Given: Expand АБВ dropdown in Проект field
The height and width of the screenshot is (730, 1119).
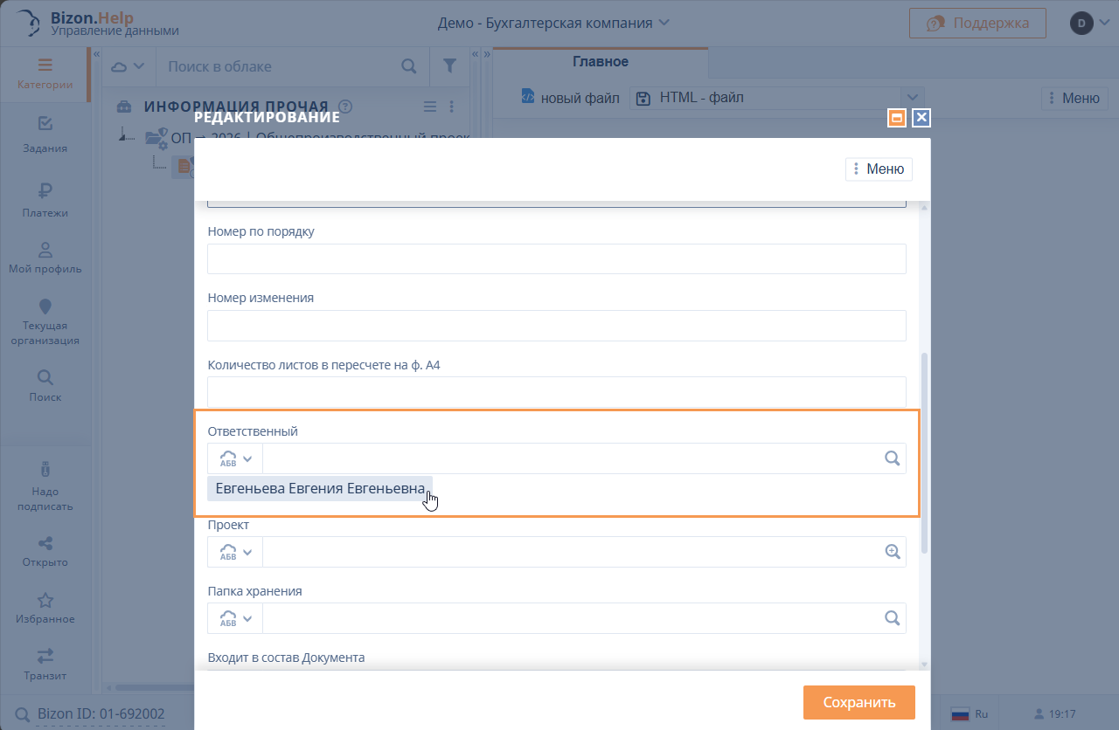Looking at the screenshot, I should click(235, 552).
